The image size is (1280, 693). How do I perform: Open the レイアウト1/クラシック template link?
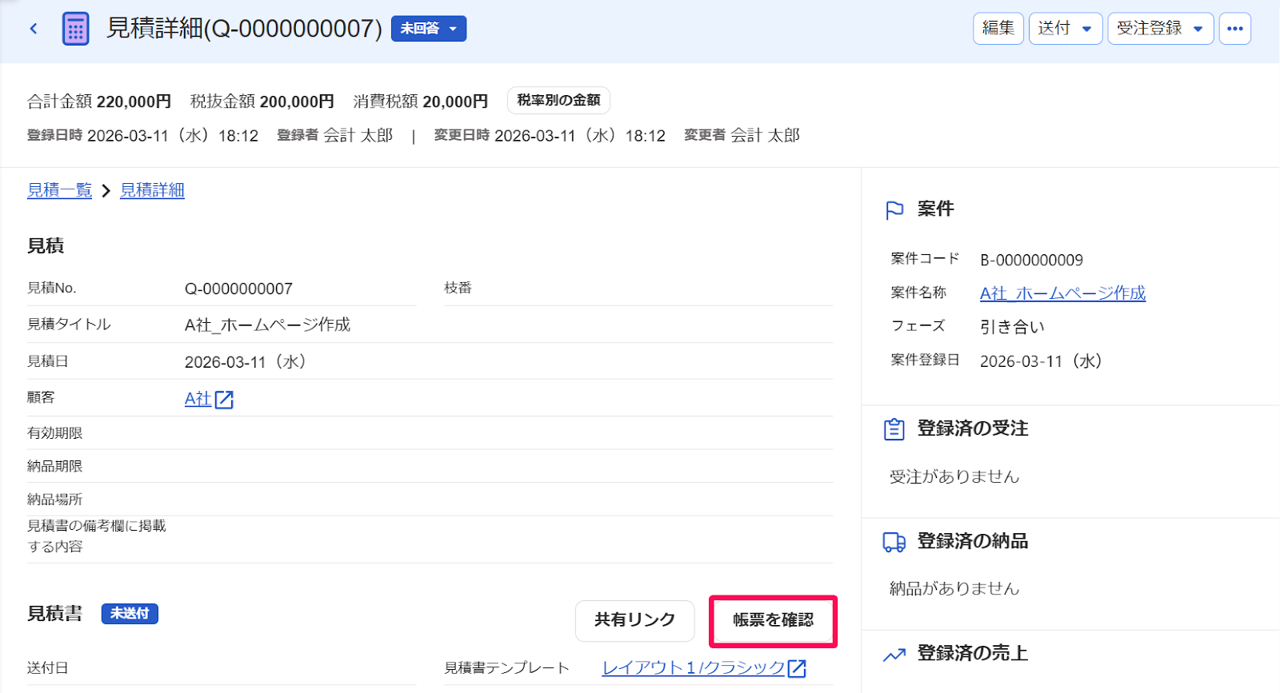click(694, 668)
